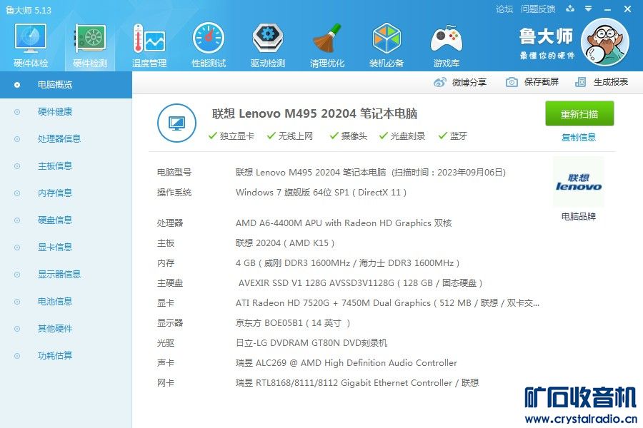Click the round computer monitor icon

(176, 123)
